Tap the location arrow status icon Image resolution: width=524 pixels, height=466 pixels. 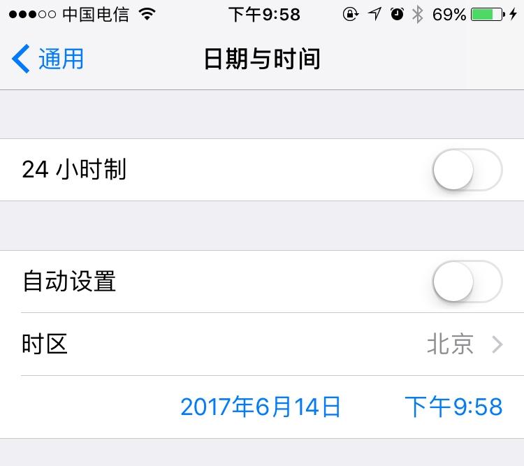tap(374, 14)
